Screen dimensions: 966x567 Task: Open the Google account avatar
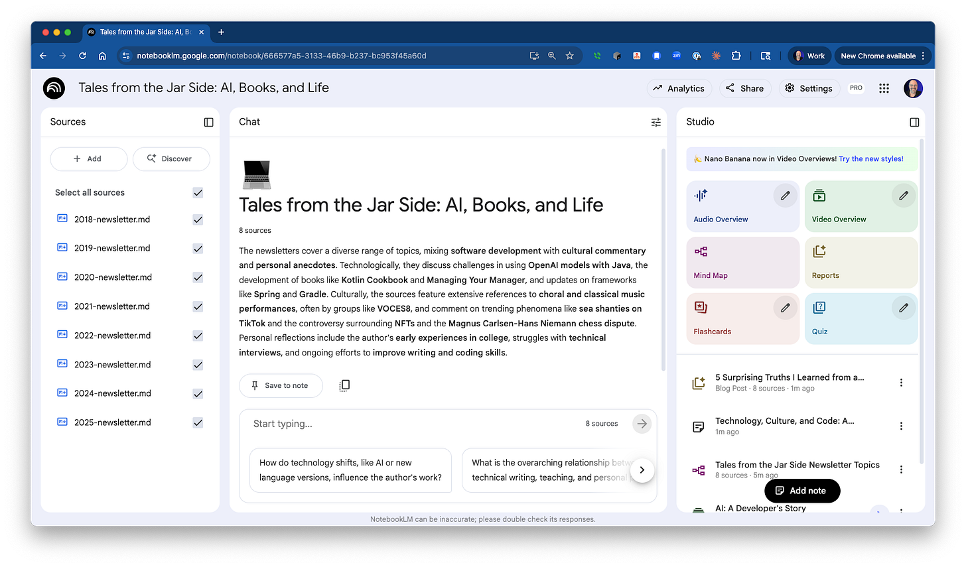[913, 88]
